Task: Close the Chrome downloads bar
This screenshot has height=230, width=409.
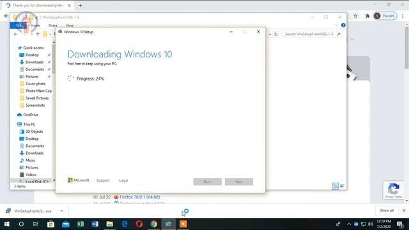Action: click(x=404, y=210)
